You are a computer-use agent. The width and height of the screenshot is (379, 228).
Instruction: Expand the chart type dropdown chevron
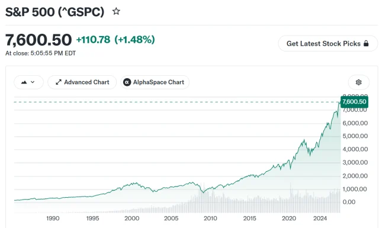coord(33,82)
